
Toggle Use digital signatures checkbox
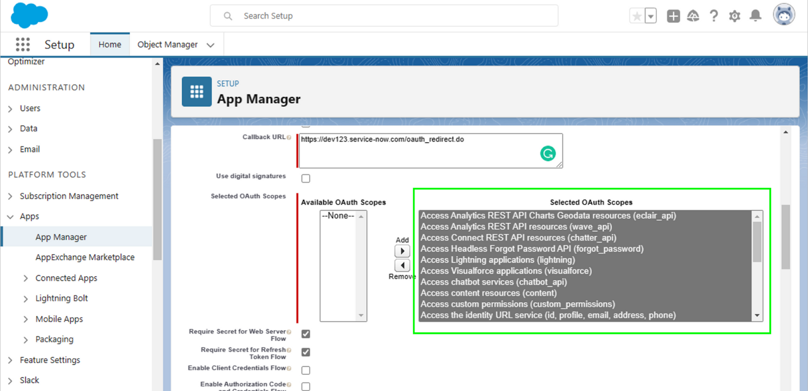point(306,178)
